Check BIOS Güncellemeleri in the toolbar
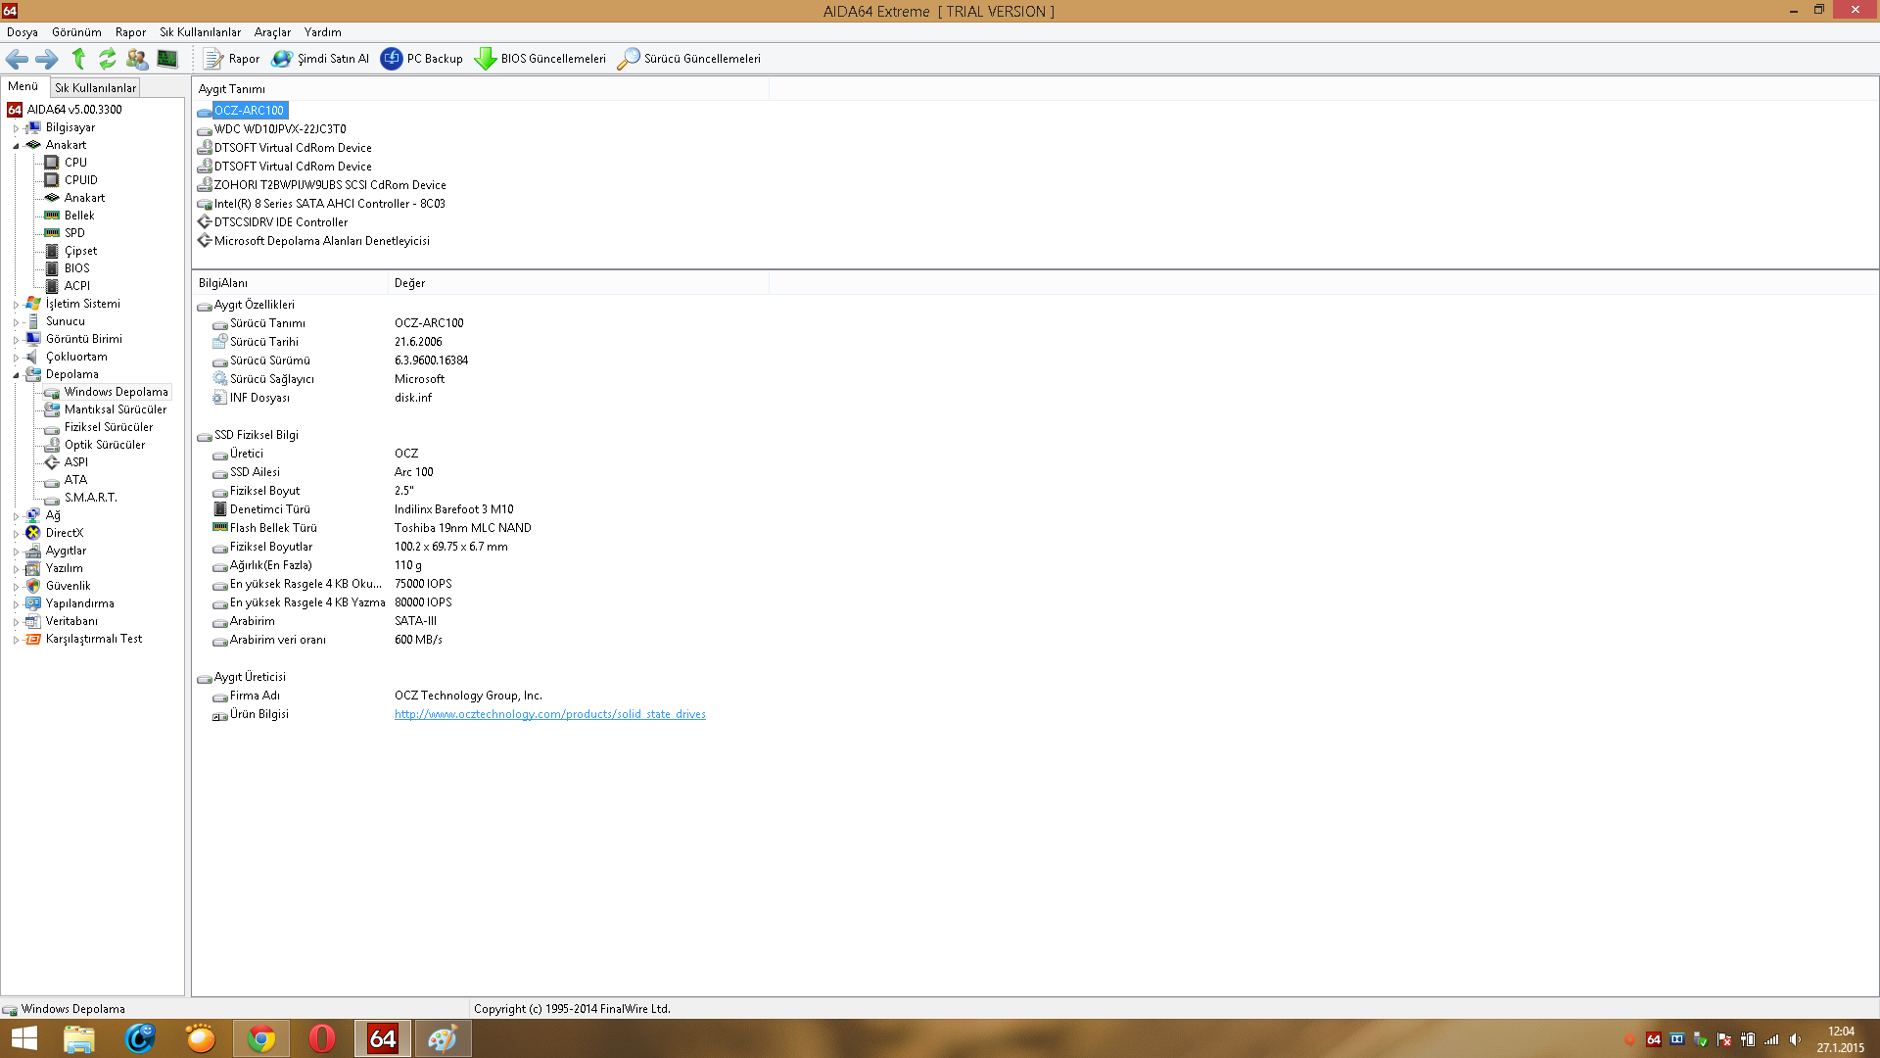 (540, 59)
